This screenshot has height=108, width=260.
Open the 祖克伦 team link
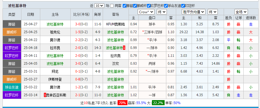[x=55, y=32]
